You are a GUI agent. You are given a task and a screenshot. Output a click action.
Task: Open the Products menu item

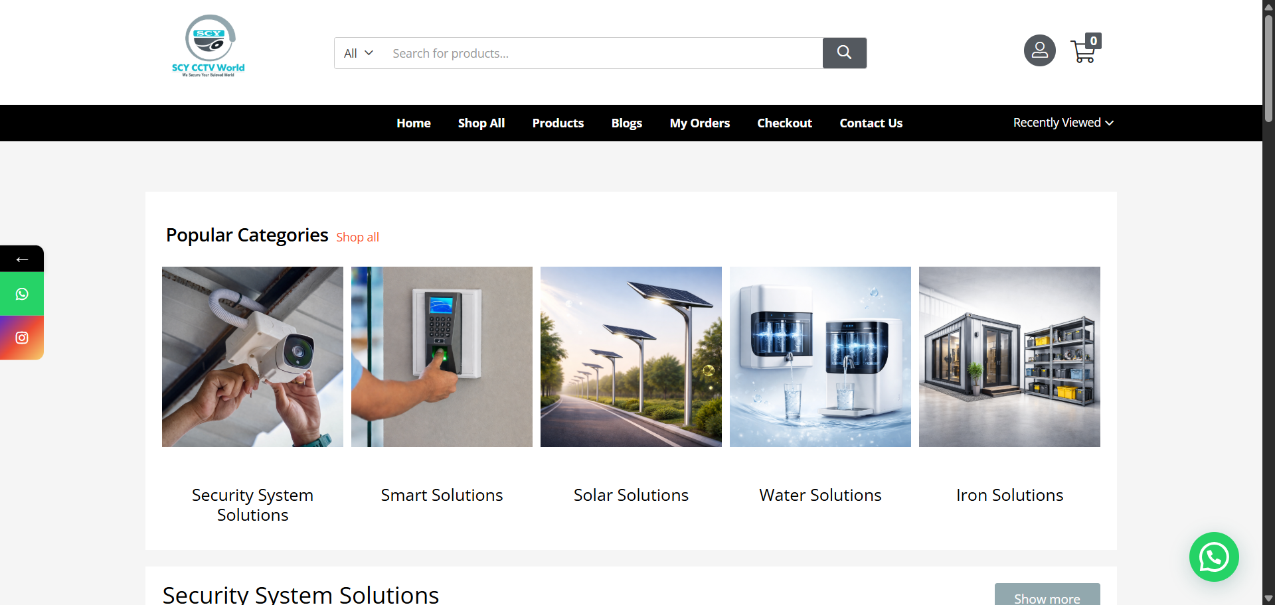(x=558, y=123)
